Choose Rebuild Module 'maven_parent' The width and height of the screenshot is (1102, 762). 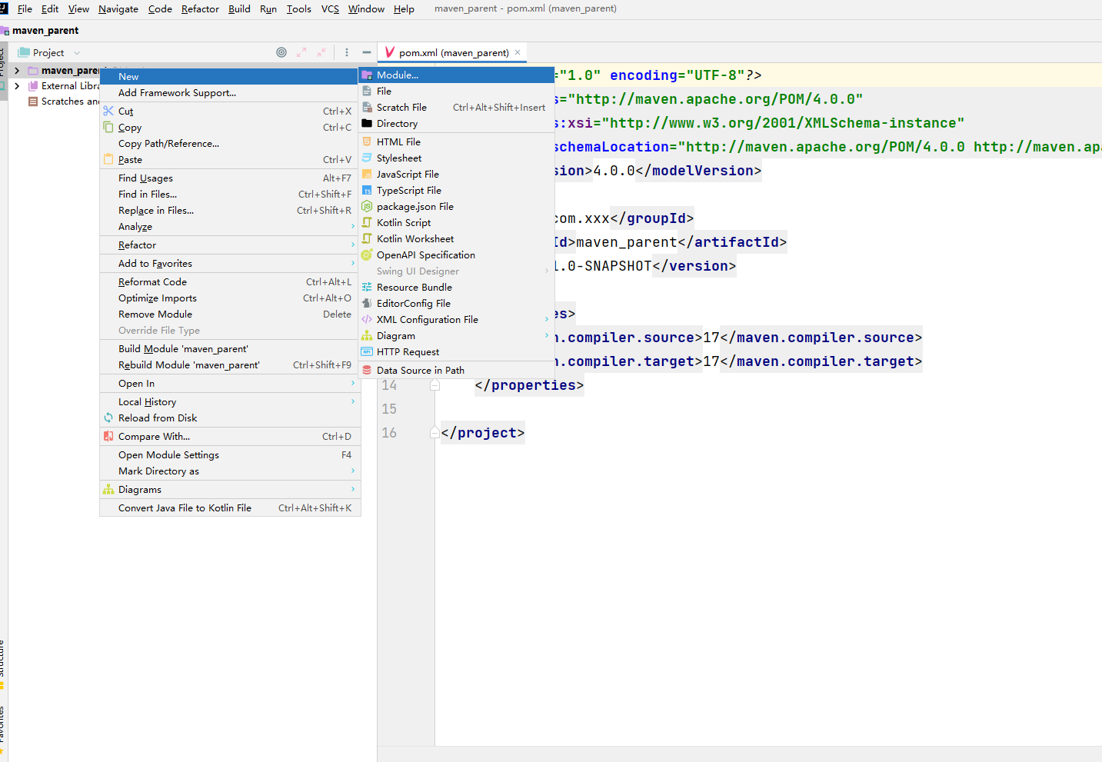coord(228,365)
